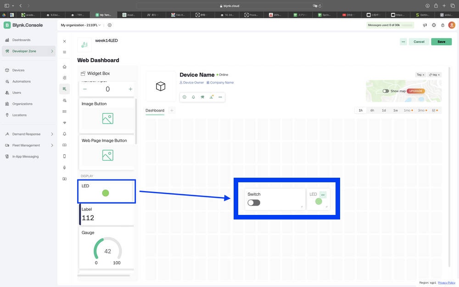Screen dimensions: 459x287
Task: Select the Web Dashboard icon in template sidebar
Action: pyautogui.click(x=64, y=89)
